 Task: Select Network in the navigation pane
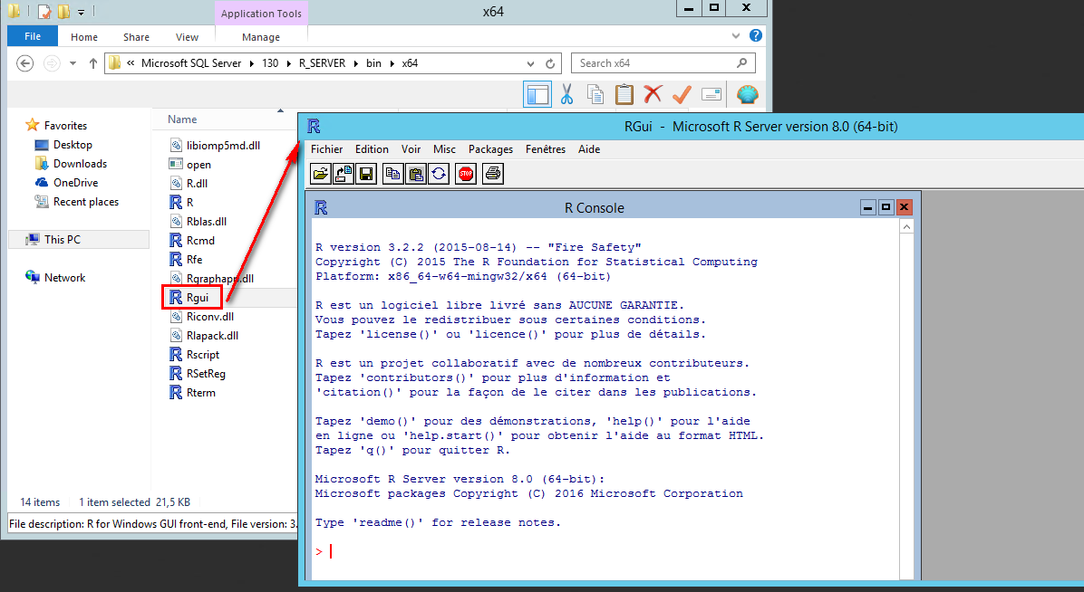click(x=64, y=278)
